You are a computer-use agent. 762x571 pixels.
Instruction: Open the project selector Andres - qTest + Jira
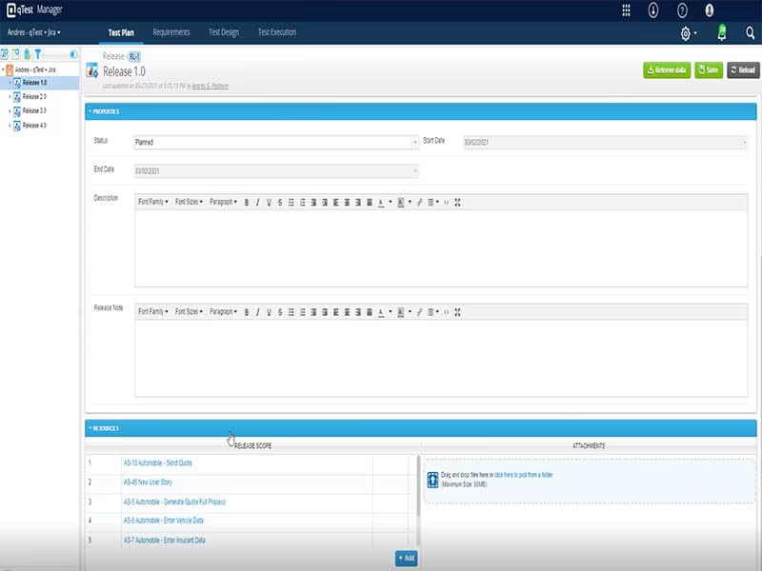point(34,32)
